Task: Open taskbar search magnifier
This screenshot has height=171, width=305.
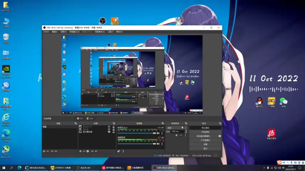Action: point(11,168)
